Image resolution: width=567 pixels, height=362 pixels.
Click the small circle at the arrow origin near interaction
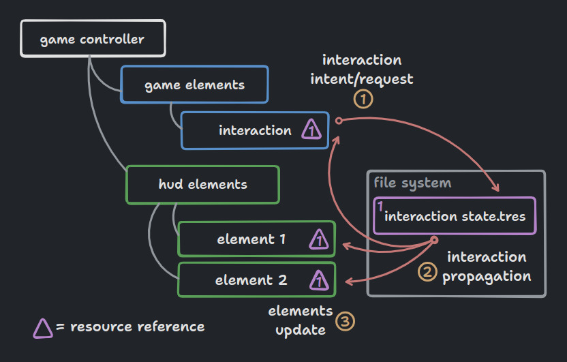point(339,121)
